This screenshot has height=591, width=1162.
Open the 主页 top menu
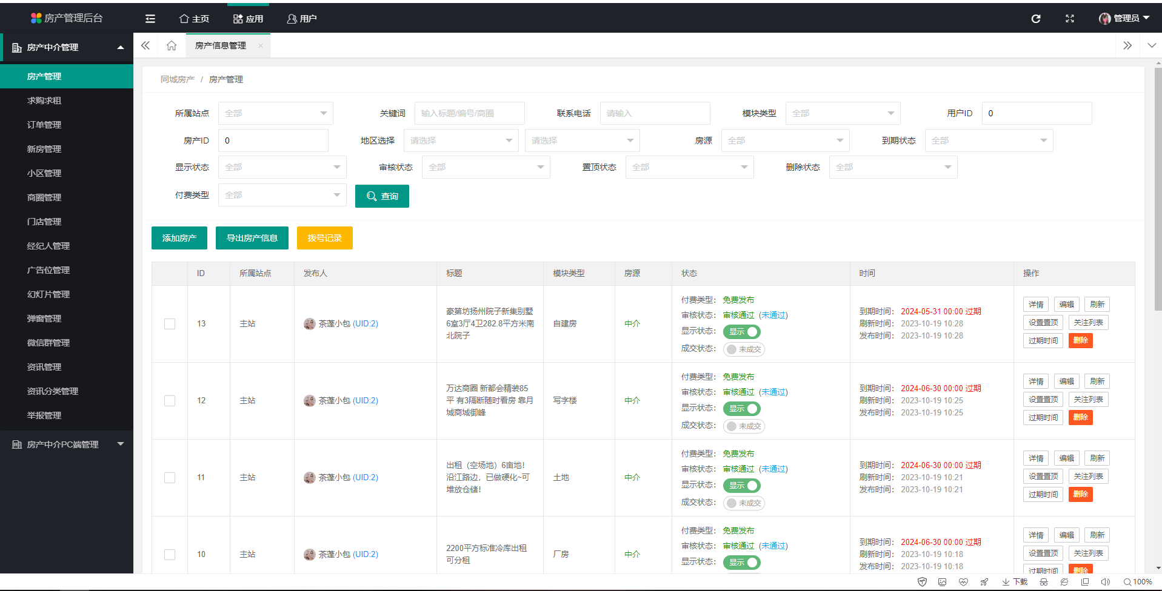click(x=195, y=19)
